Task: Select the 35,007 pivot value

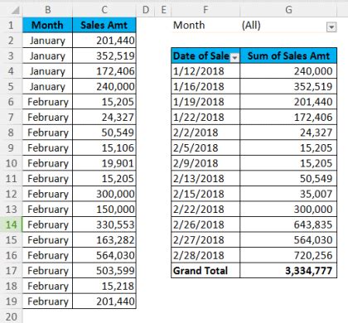Action: pyautogui.click(x=288, y=194)
